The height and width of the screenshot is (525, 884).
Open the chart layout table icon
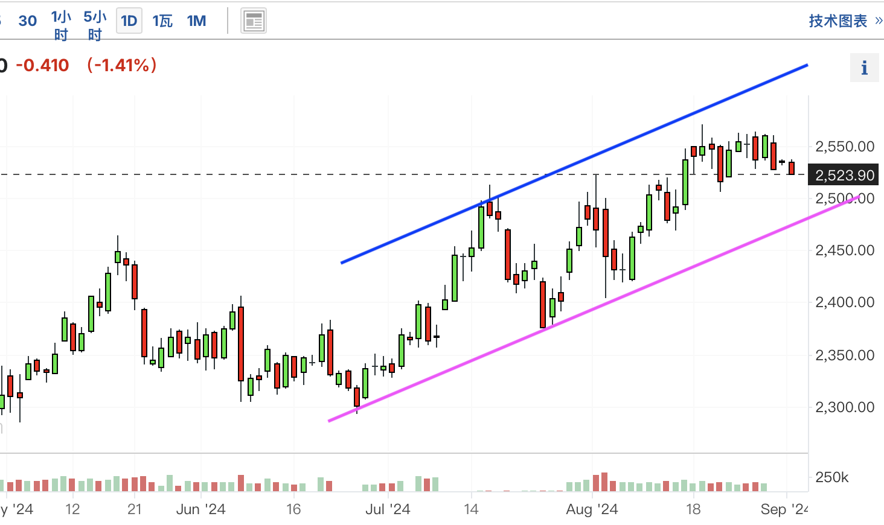click(x=254, y=21)
